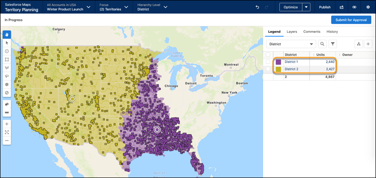Select the pan hand tool
Screen dimensions: 376x178
pyautogui.click(x=7, y=35)
